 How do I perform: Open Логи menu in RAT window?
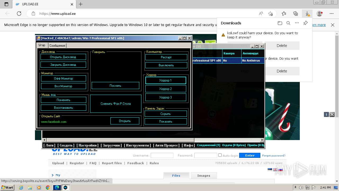click(x=49, y=145)
